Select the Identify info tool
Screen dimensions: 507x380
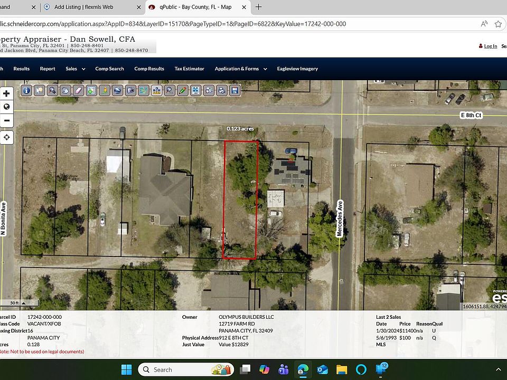[26, 90]
